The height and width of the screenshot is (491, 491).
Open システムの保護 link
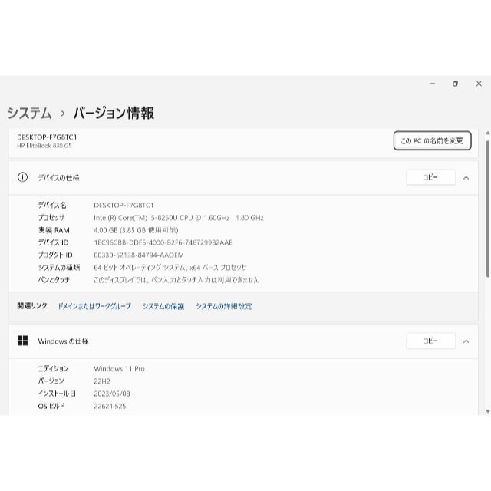coord(163,306)
